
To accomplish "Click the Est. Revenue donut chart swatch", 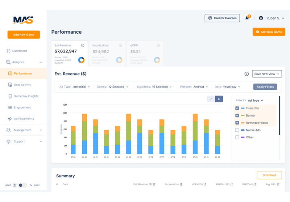I will pos(81,60).
